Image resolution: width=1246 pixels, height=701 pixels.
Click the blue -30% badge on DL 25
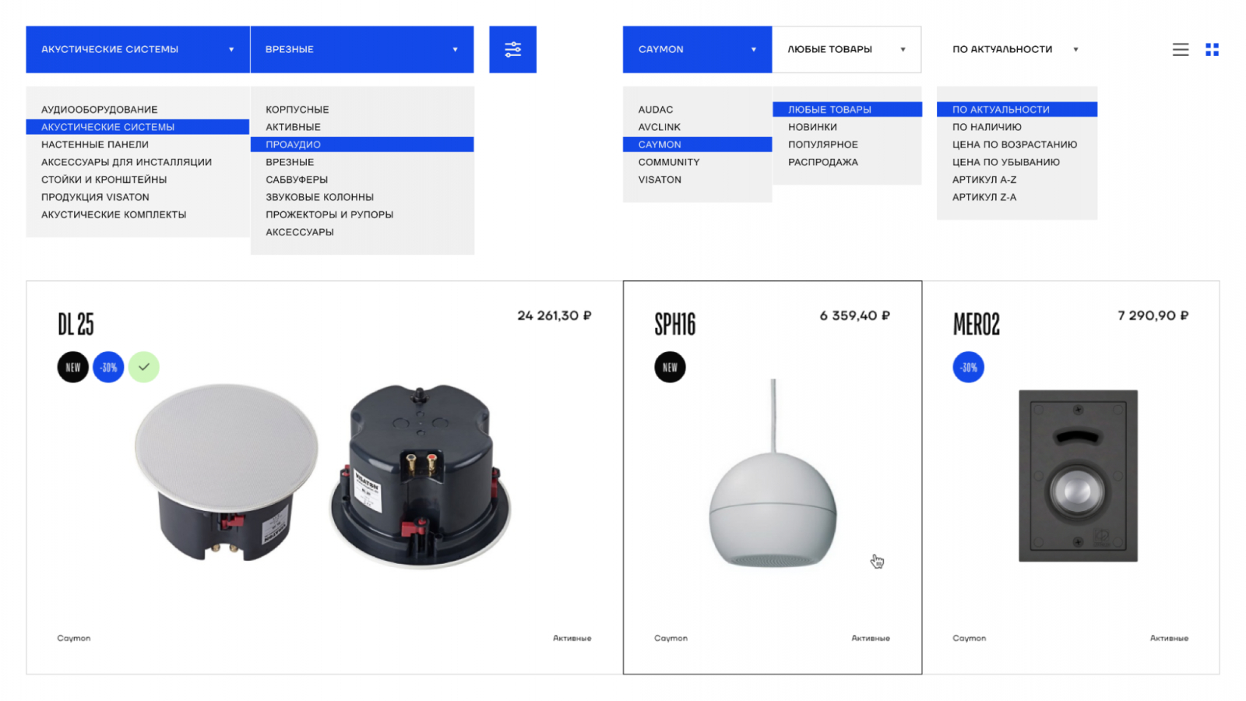click(x=108, y=367)
